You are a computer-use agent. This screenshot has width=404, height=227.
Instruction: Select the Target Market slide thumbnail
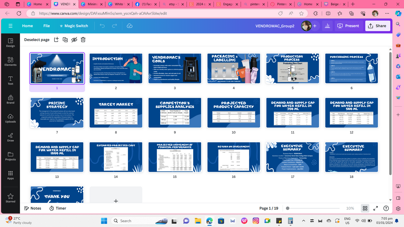point(116,113)
